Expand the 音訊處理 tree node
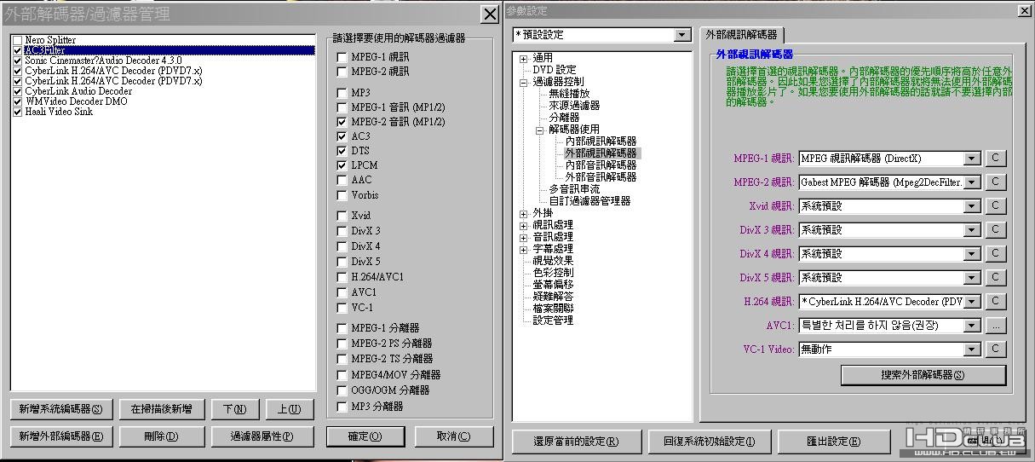 pyautogui.click(x=524, y=237)
